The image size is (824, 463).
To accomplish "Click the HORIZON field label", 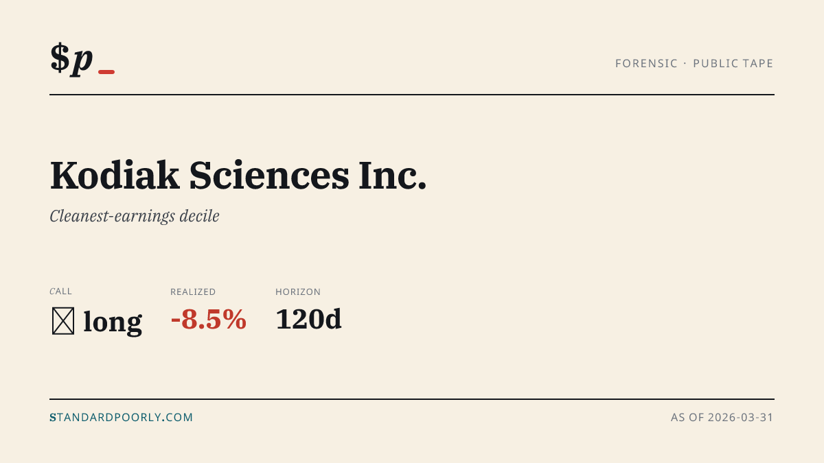I will tap(298, 292).
